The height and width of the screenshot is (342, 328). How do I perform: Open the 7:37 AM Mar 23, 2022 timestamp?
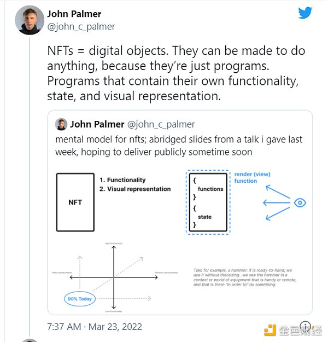[x=95, y=327]
